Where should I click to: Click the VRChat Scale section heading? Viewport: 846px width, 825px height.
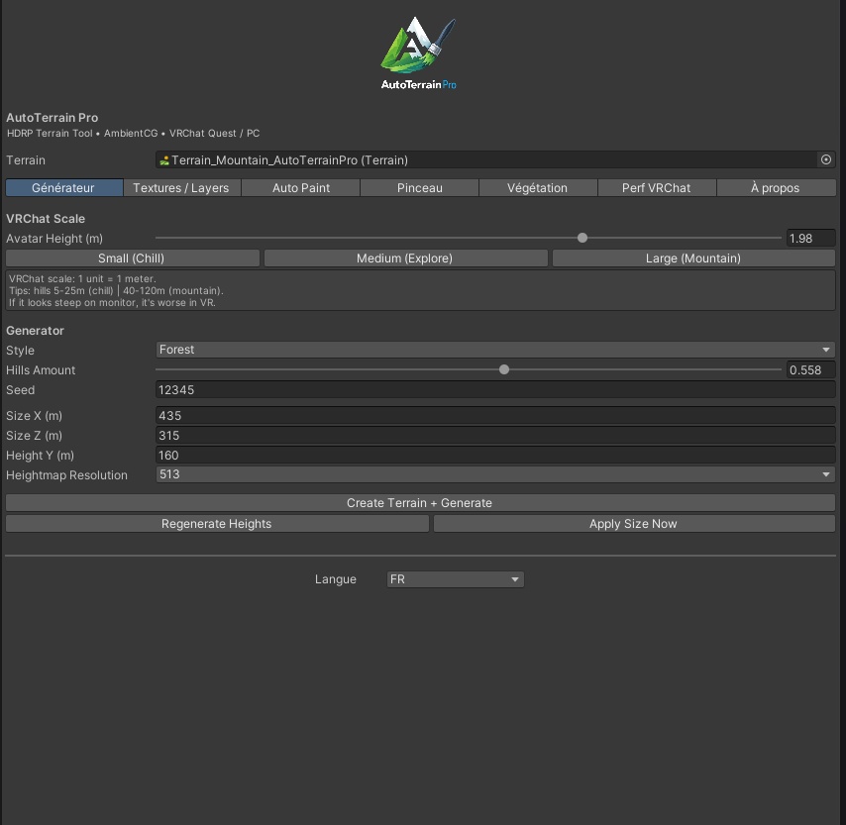[46, 219]
